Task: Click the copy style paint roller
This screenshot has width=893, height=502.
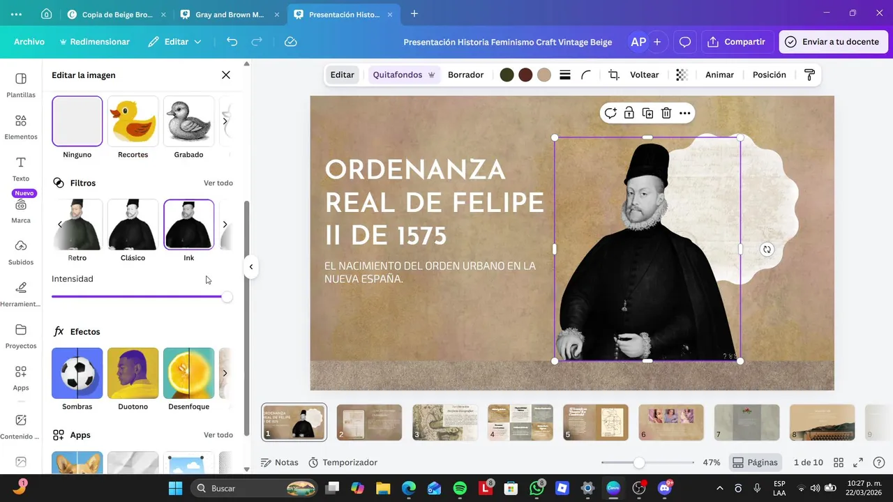Action: point(809,75)
